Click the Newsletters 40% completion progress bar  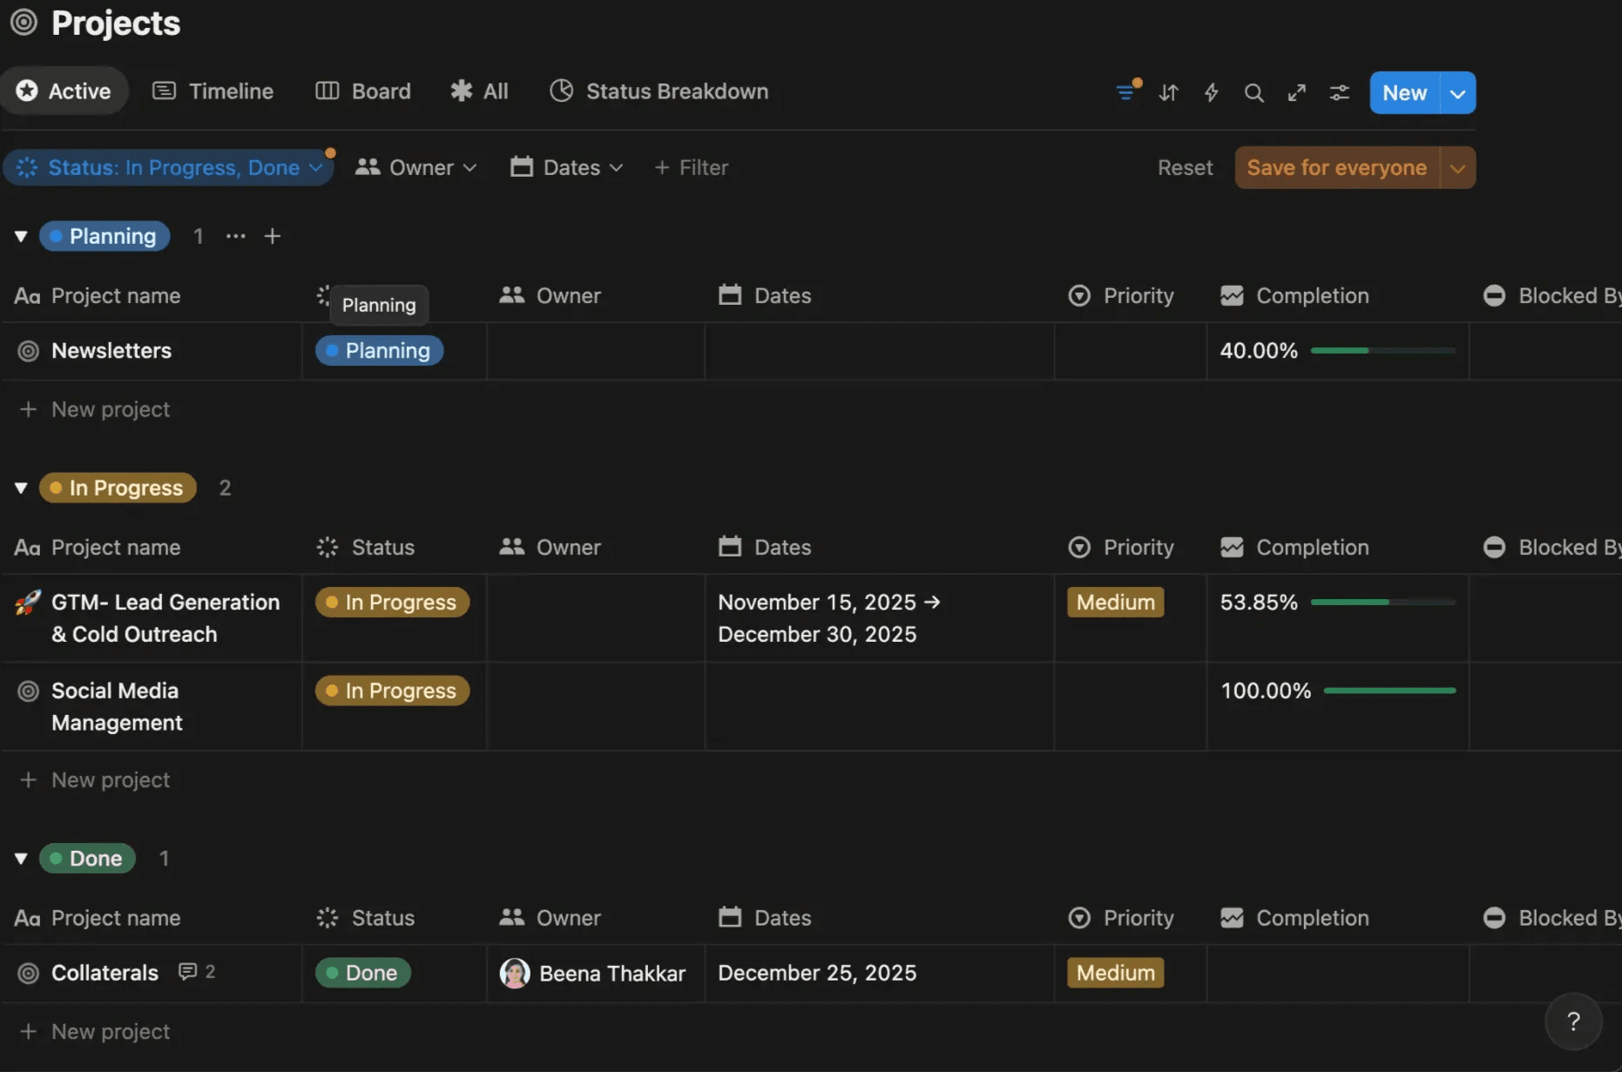point(1382,351)
